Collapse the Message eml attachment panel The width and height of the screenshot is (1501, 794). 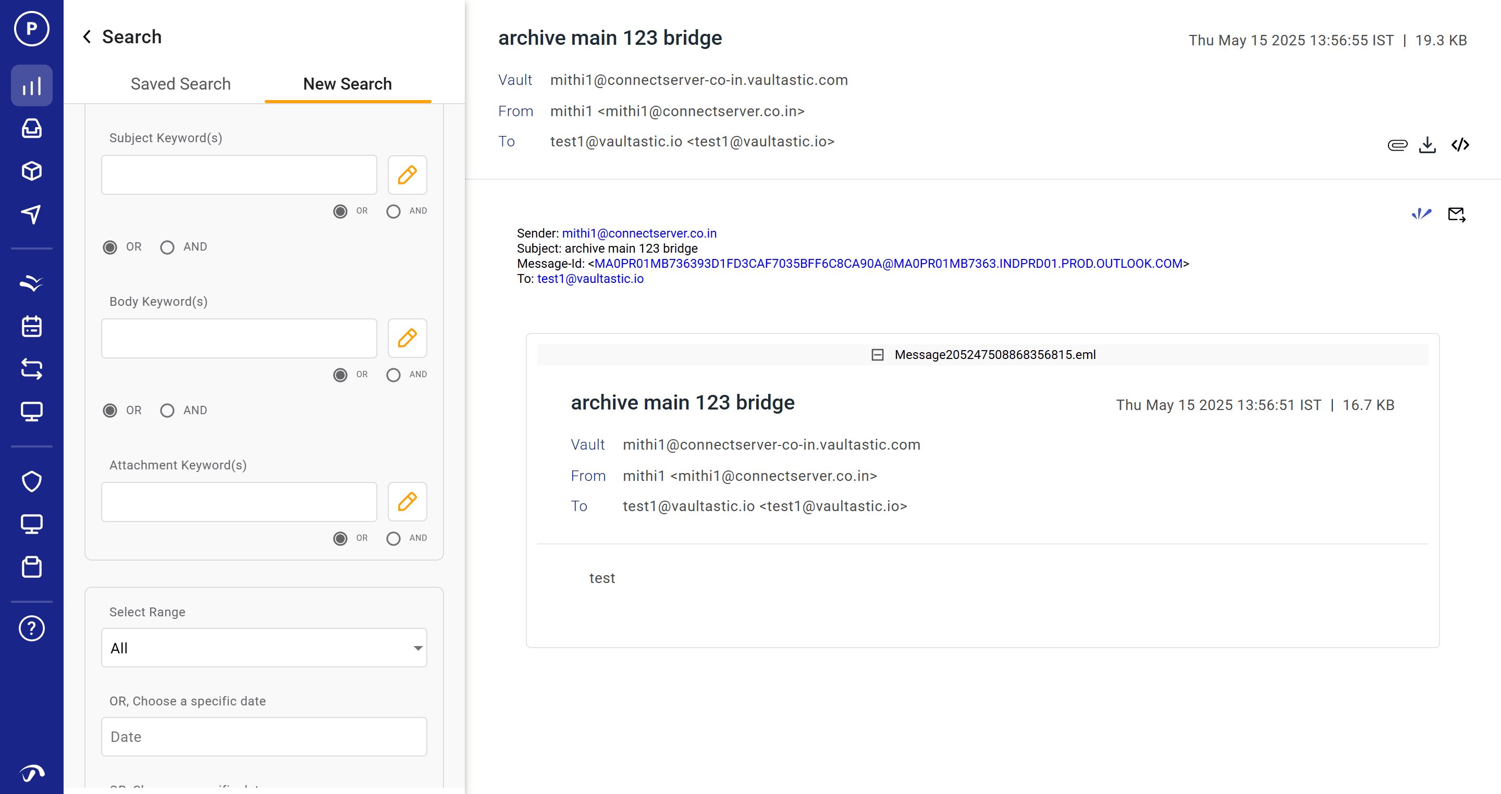877,355
